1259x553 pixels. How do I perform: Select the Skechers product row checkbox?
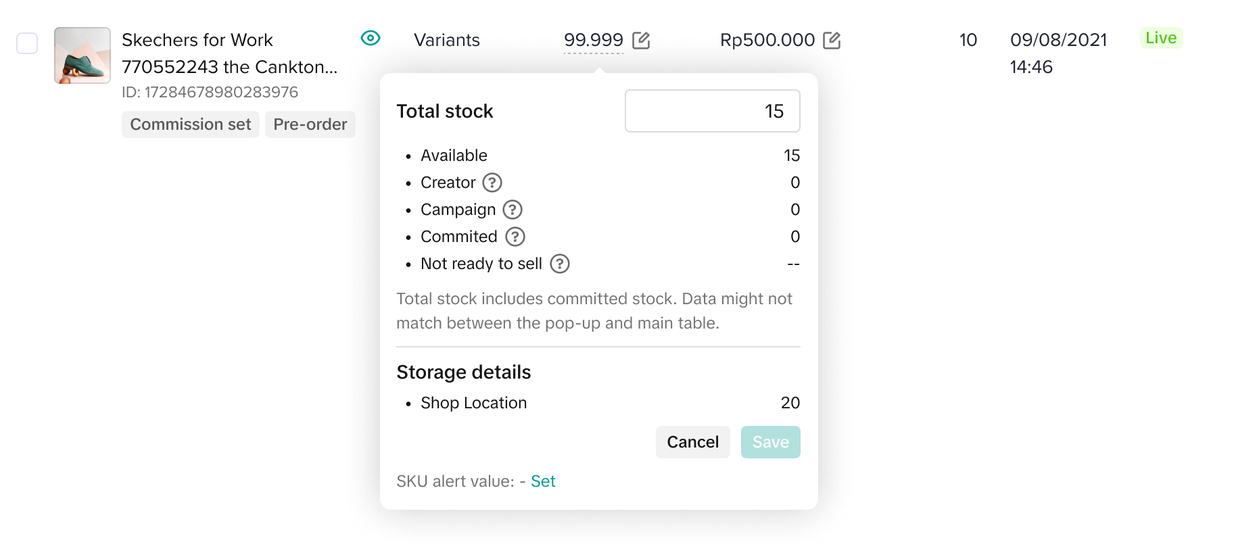pyautogui.click(x=27, y=43)
